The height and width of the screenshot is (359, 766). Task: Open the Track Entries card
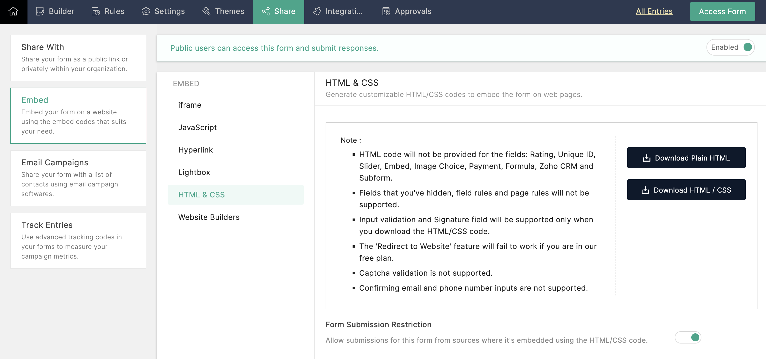[x=78, y=240]
